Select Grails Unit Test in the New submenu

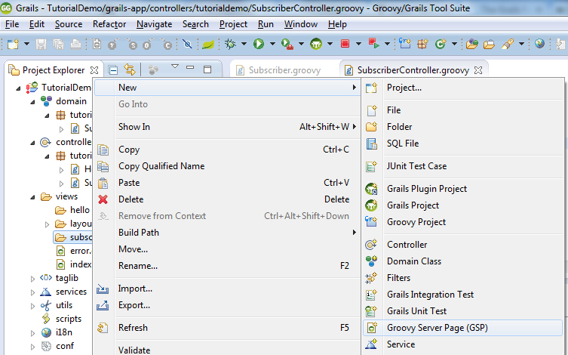pyautogui.click(x=462, y=311)
